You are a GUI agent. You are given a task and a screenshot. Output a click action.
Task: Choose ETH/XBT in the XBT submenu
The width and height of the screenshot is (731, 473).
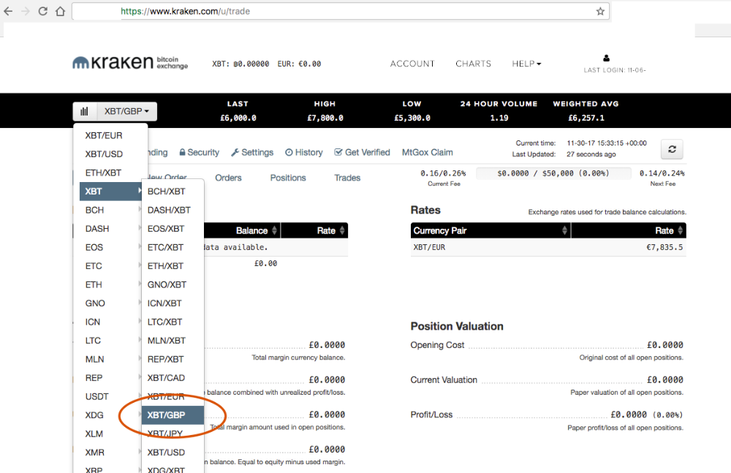(173, 266)
